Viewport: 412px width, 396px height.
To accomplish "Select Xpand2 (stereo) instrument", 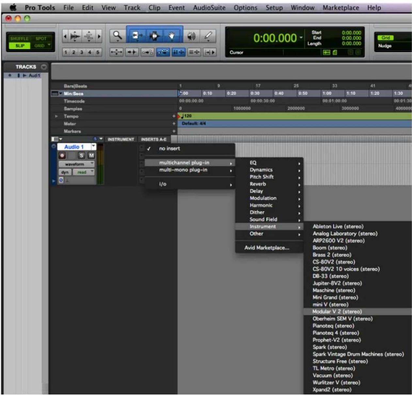I will (357, 390).
